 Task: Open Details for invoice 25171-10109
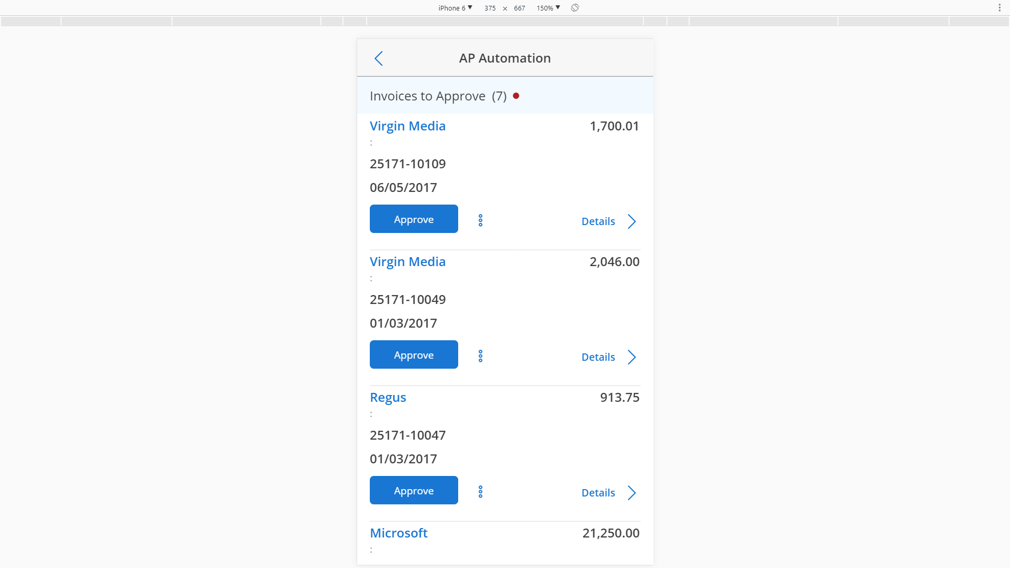(598, 221)
